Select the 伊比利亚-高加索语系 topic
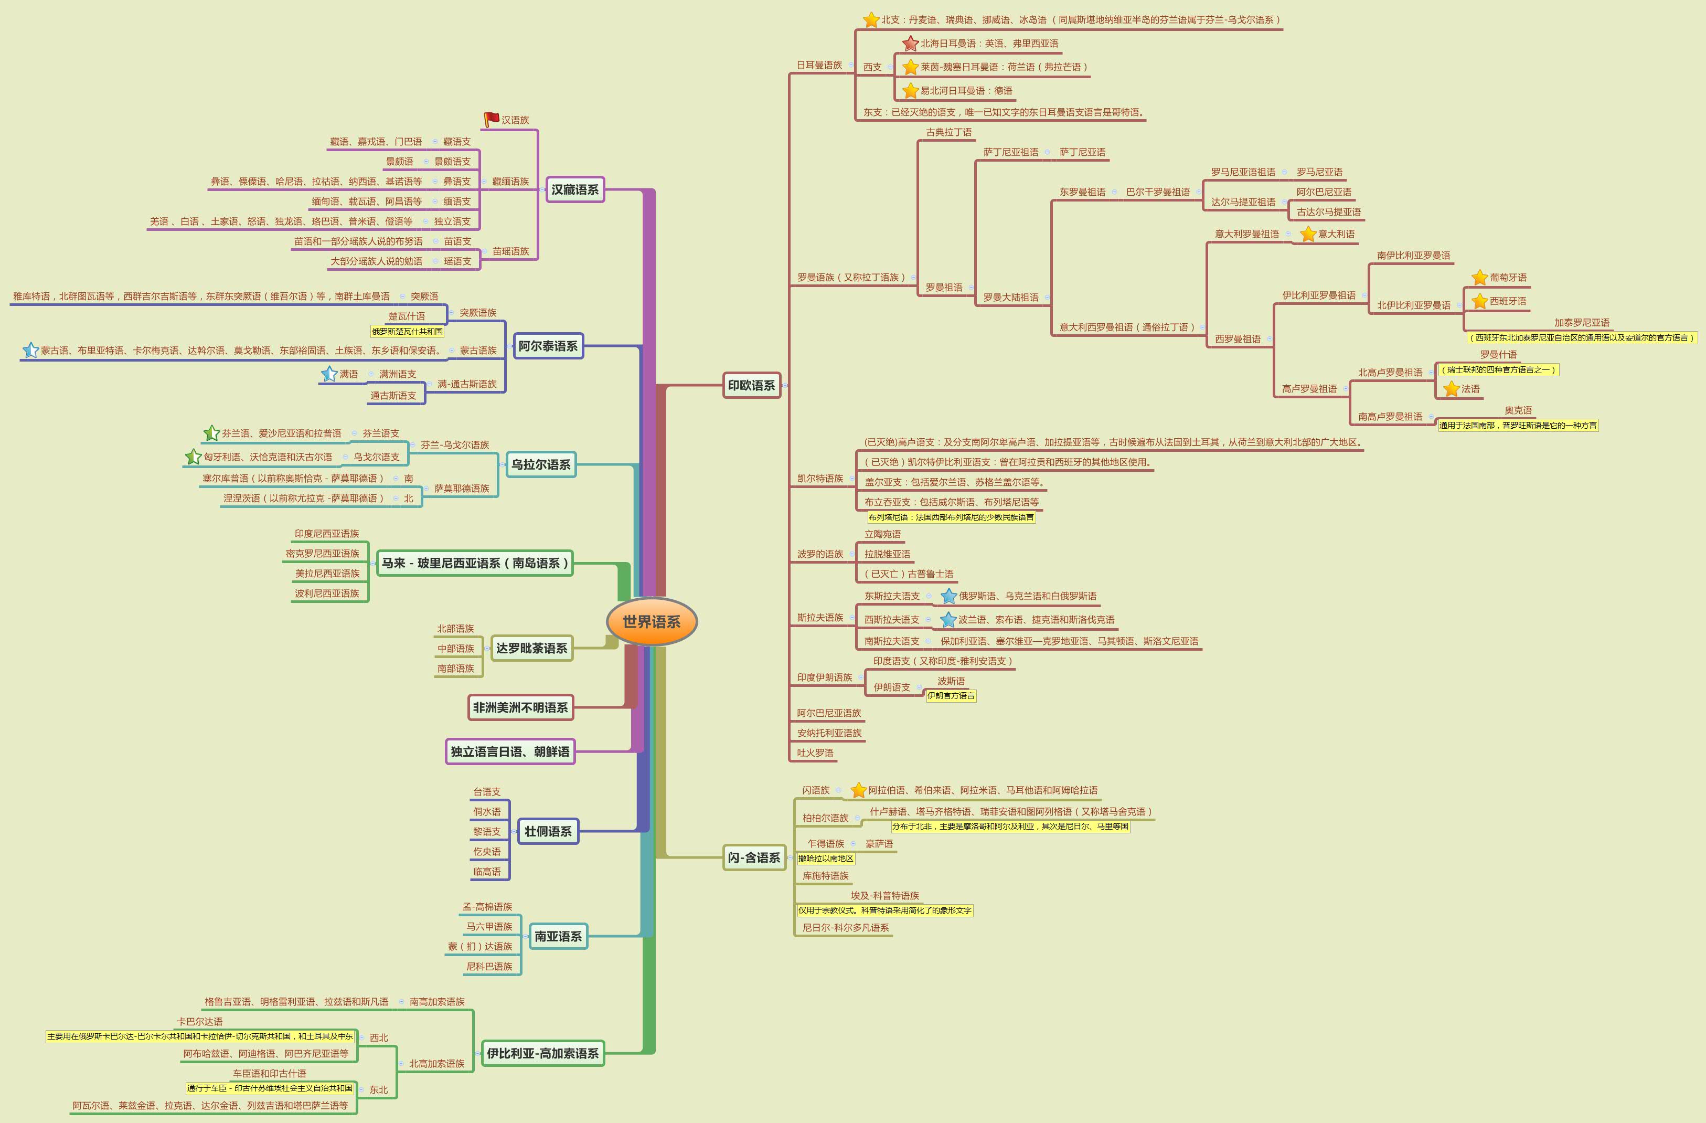Viewport: 1706px width, 1123px height. pos(542,1053)
